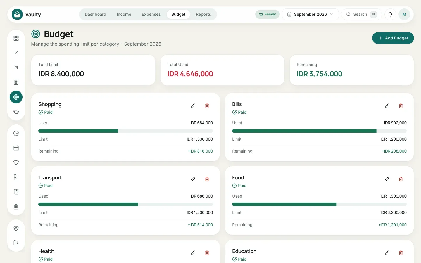This screenshot has width=421, height=263.
Task: Click the Search field
Action: pyautogui.click(x=362, y=14)
